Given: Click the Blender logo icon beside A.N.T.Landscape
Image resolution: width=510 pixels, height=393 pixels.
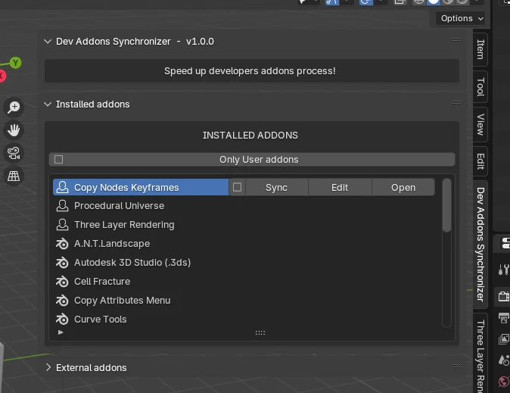Looking at the screenshot, I should click(62, 244).
